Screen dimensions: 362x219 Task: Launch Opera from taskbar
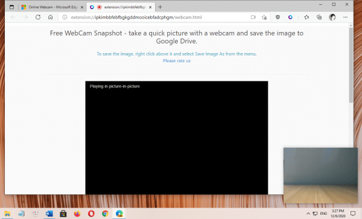(91, 214)
